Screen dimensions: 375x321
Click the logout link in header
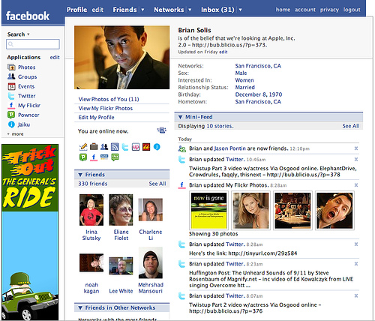point(352,10)
